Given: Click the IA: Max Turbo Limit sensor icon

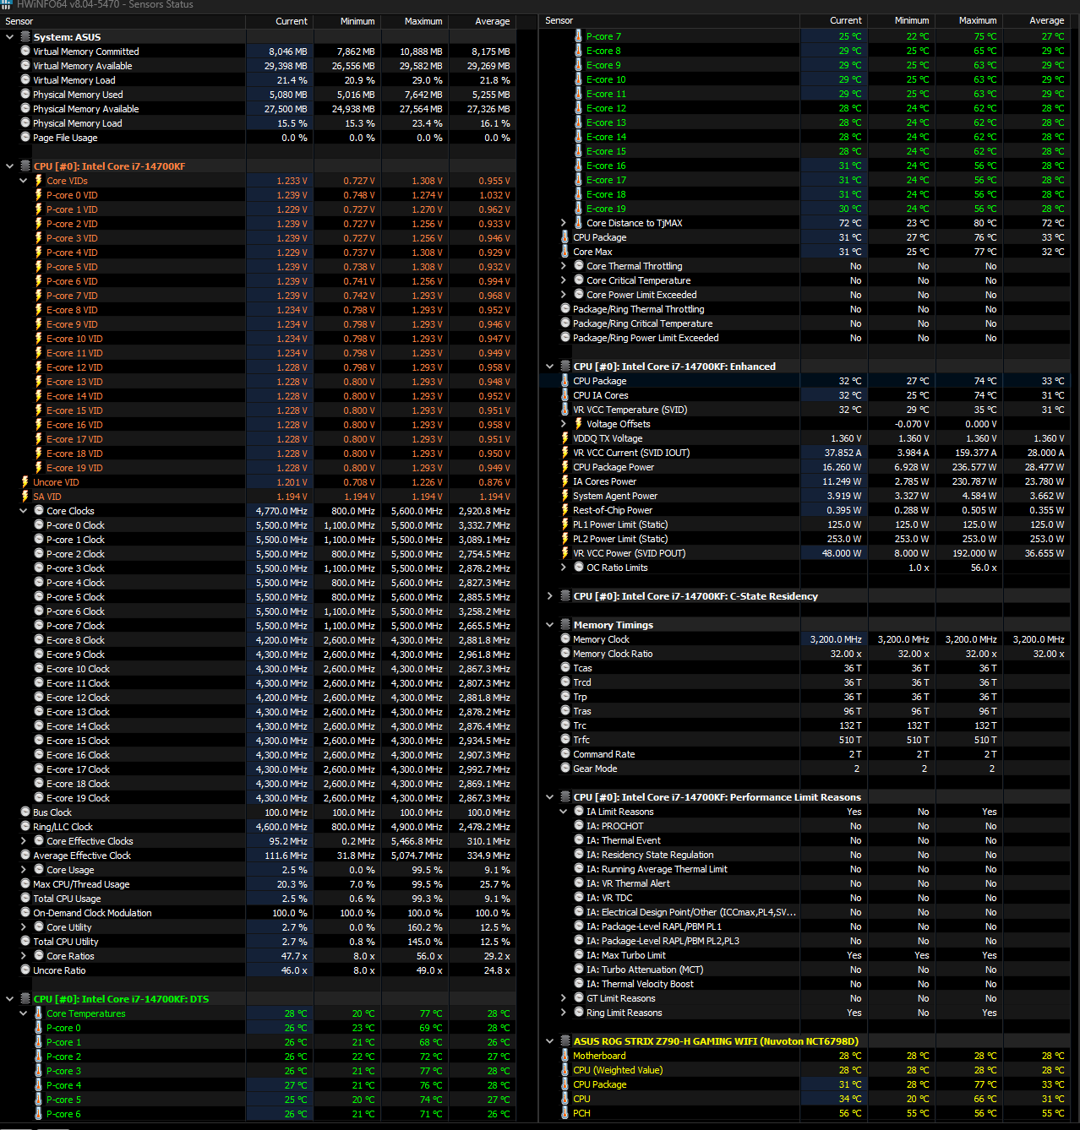Looking at the screenshot, I should pos(579,955).
